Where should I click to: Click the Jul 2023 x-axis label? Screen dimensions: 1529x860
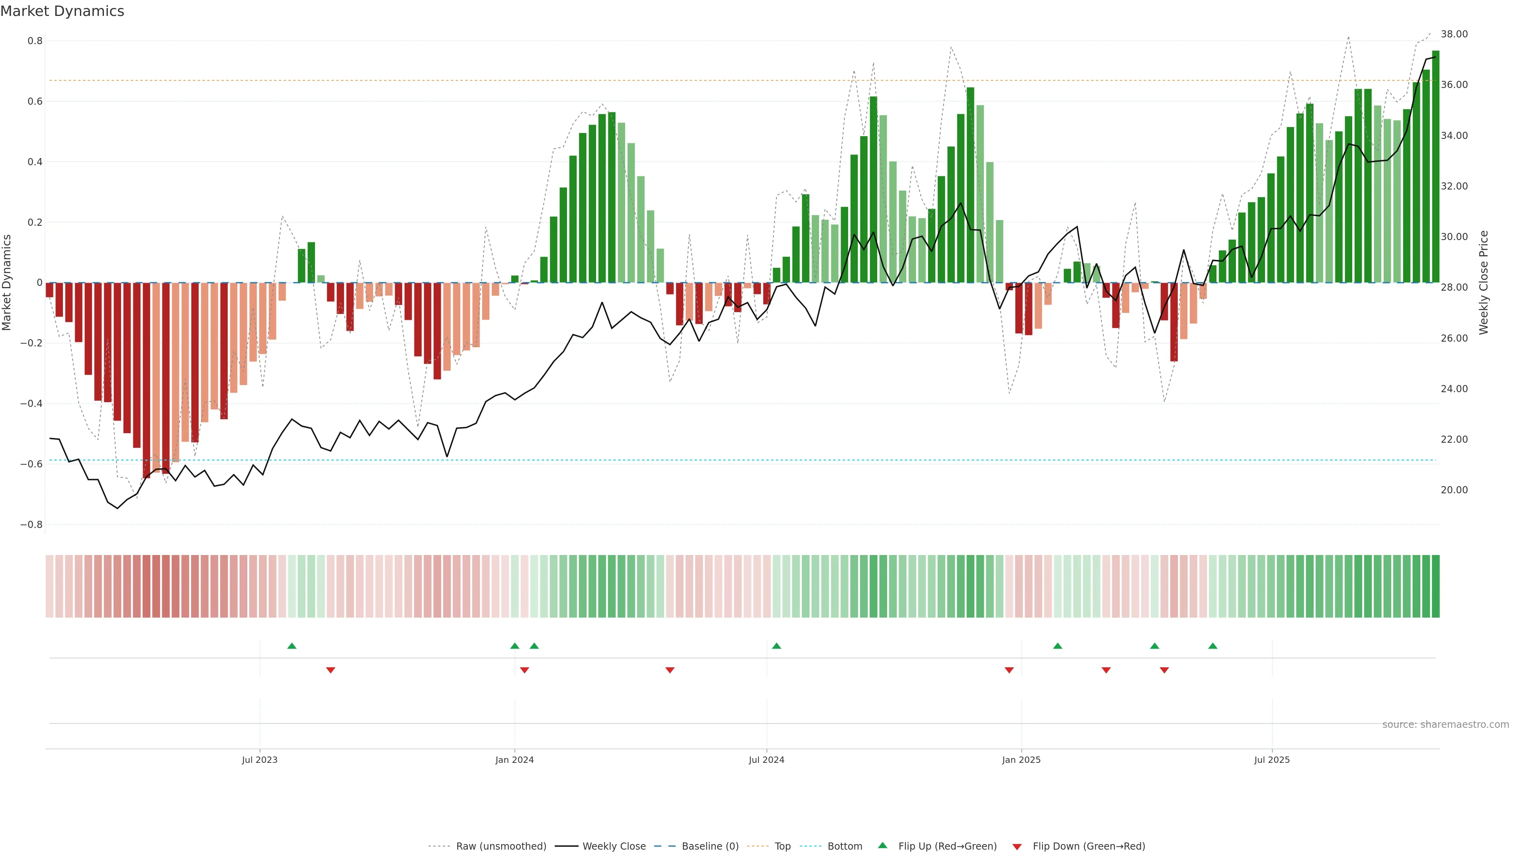(259, 760)
